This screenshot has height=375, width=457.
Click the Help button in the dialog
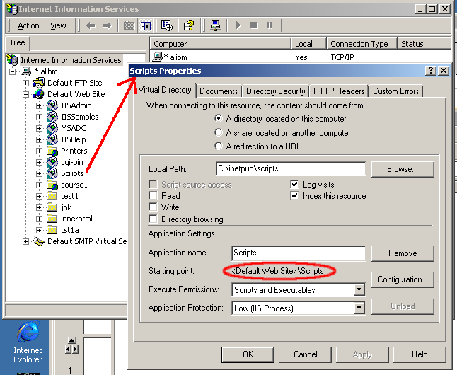tap(420, 354)
